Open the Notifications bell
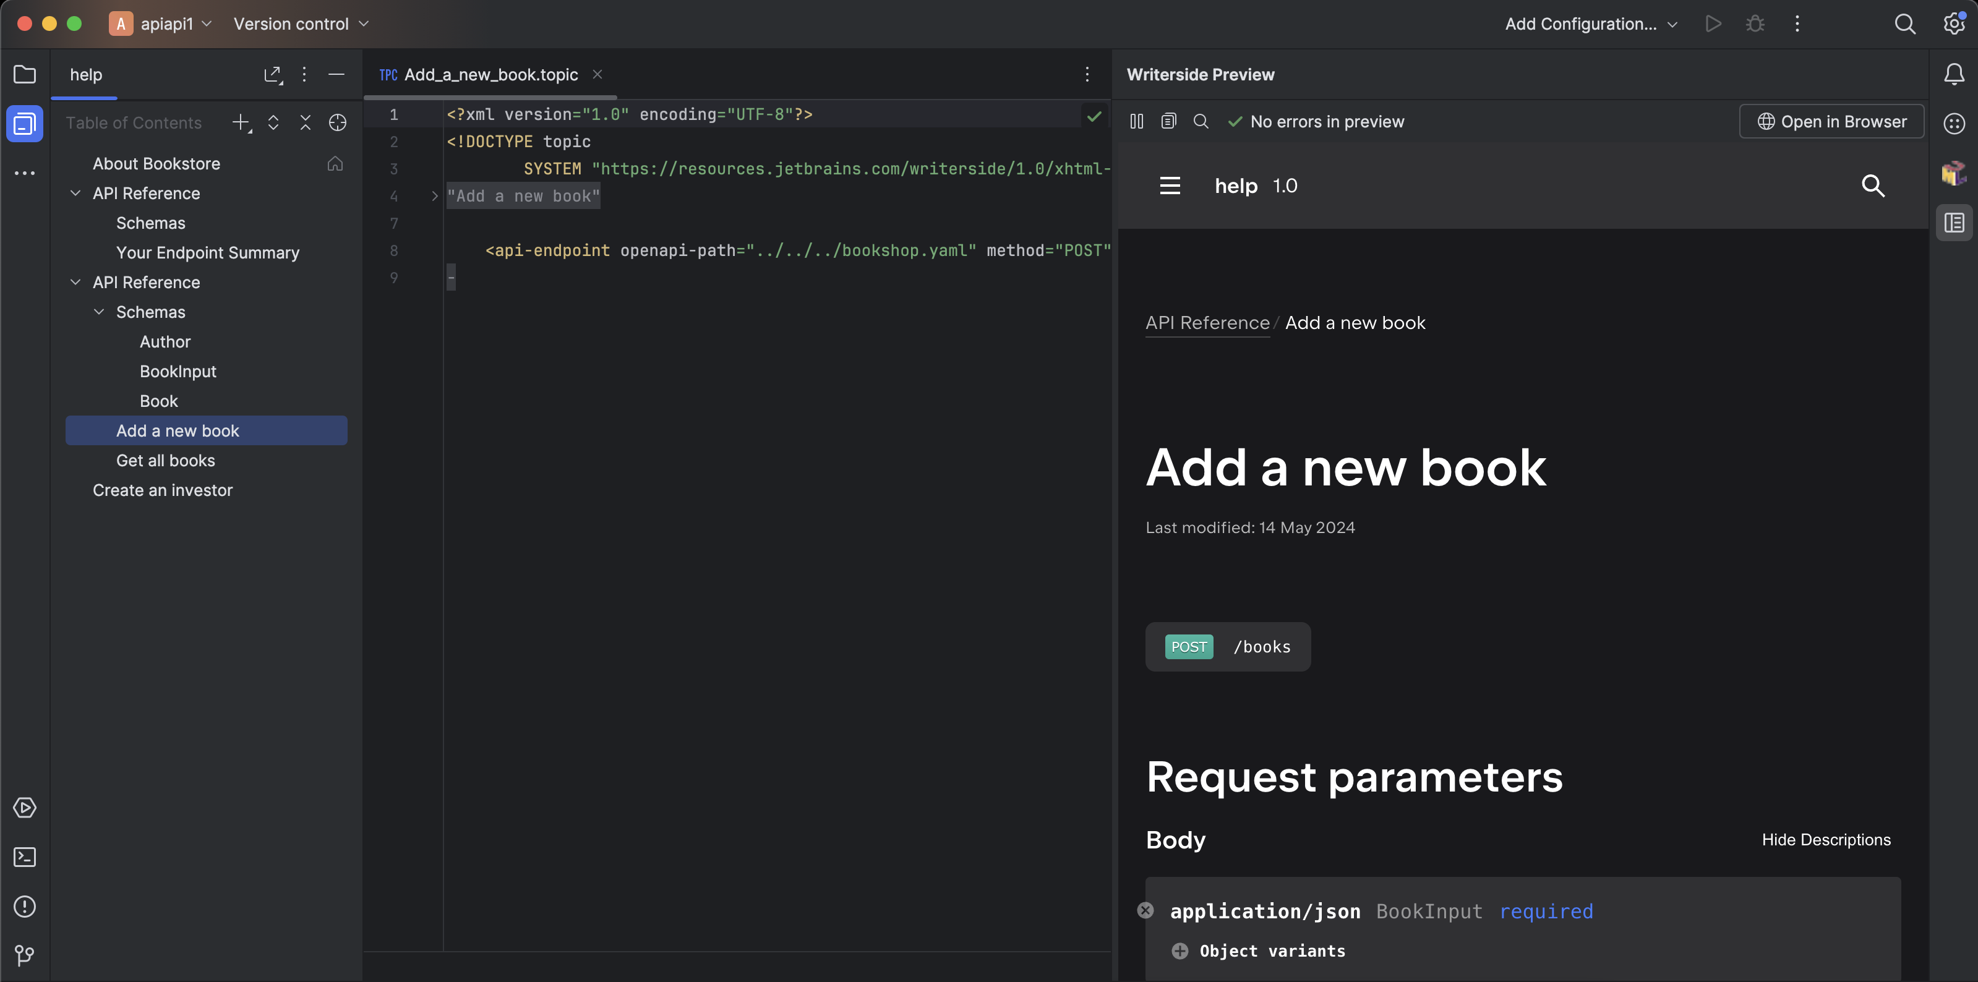The height and width of the screenshot is (982, 1978). [x=1954, y=74]
